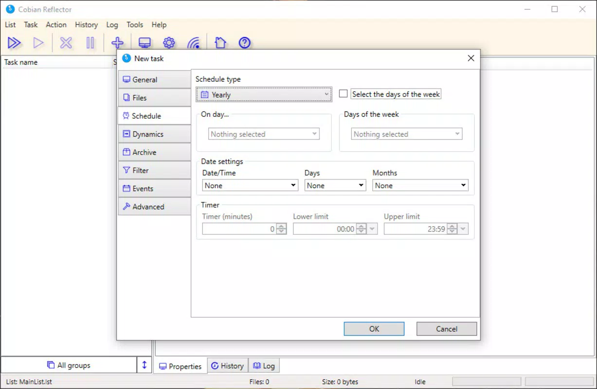
Task: Open help via question mark icon
Action: point(245,43)
